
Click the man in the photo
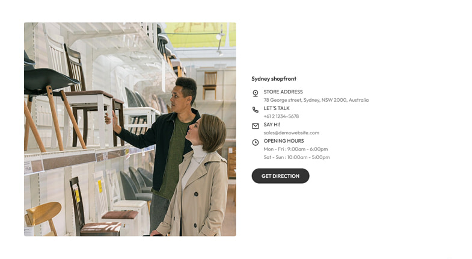[164, 145]
